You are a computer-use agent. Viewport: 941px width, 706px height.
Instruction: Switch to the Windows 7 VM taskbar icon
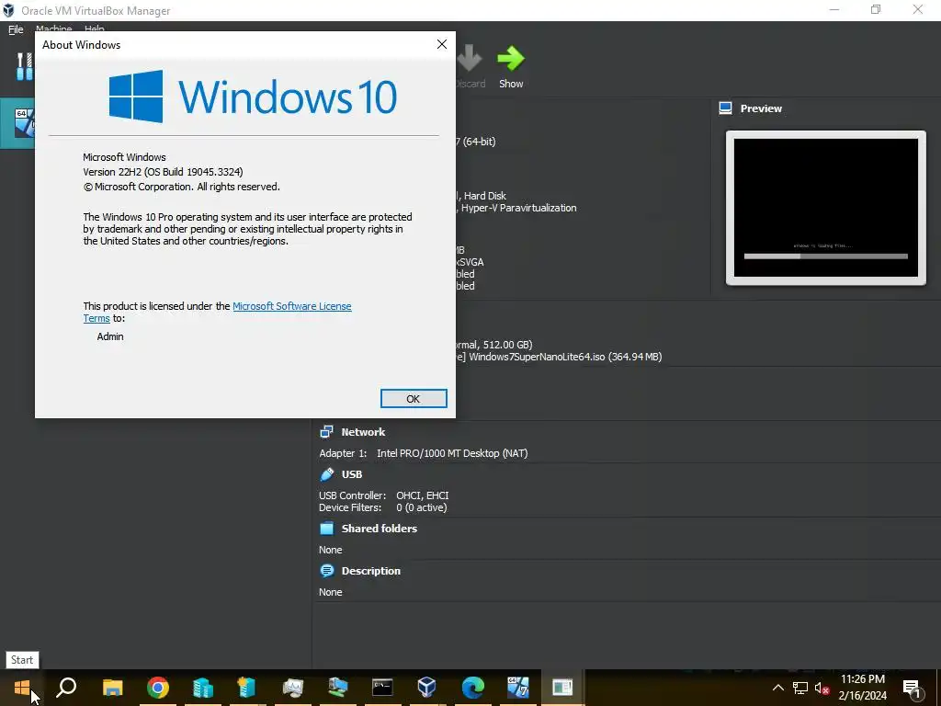(x=518, y=688)
